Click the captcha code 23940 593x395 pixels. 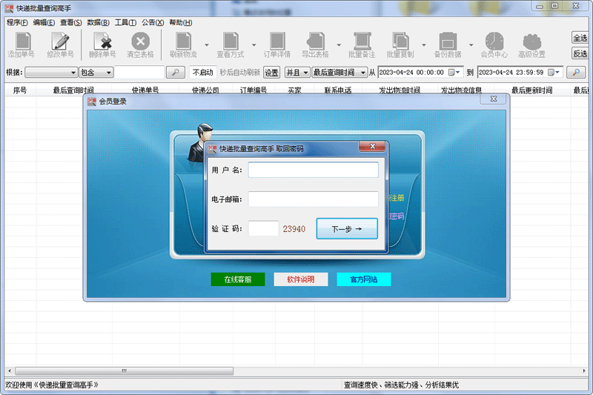point(294,229)
